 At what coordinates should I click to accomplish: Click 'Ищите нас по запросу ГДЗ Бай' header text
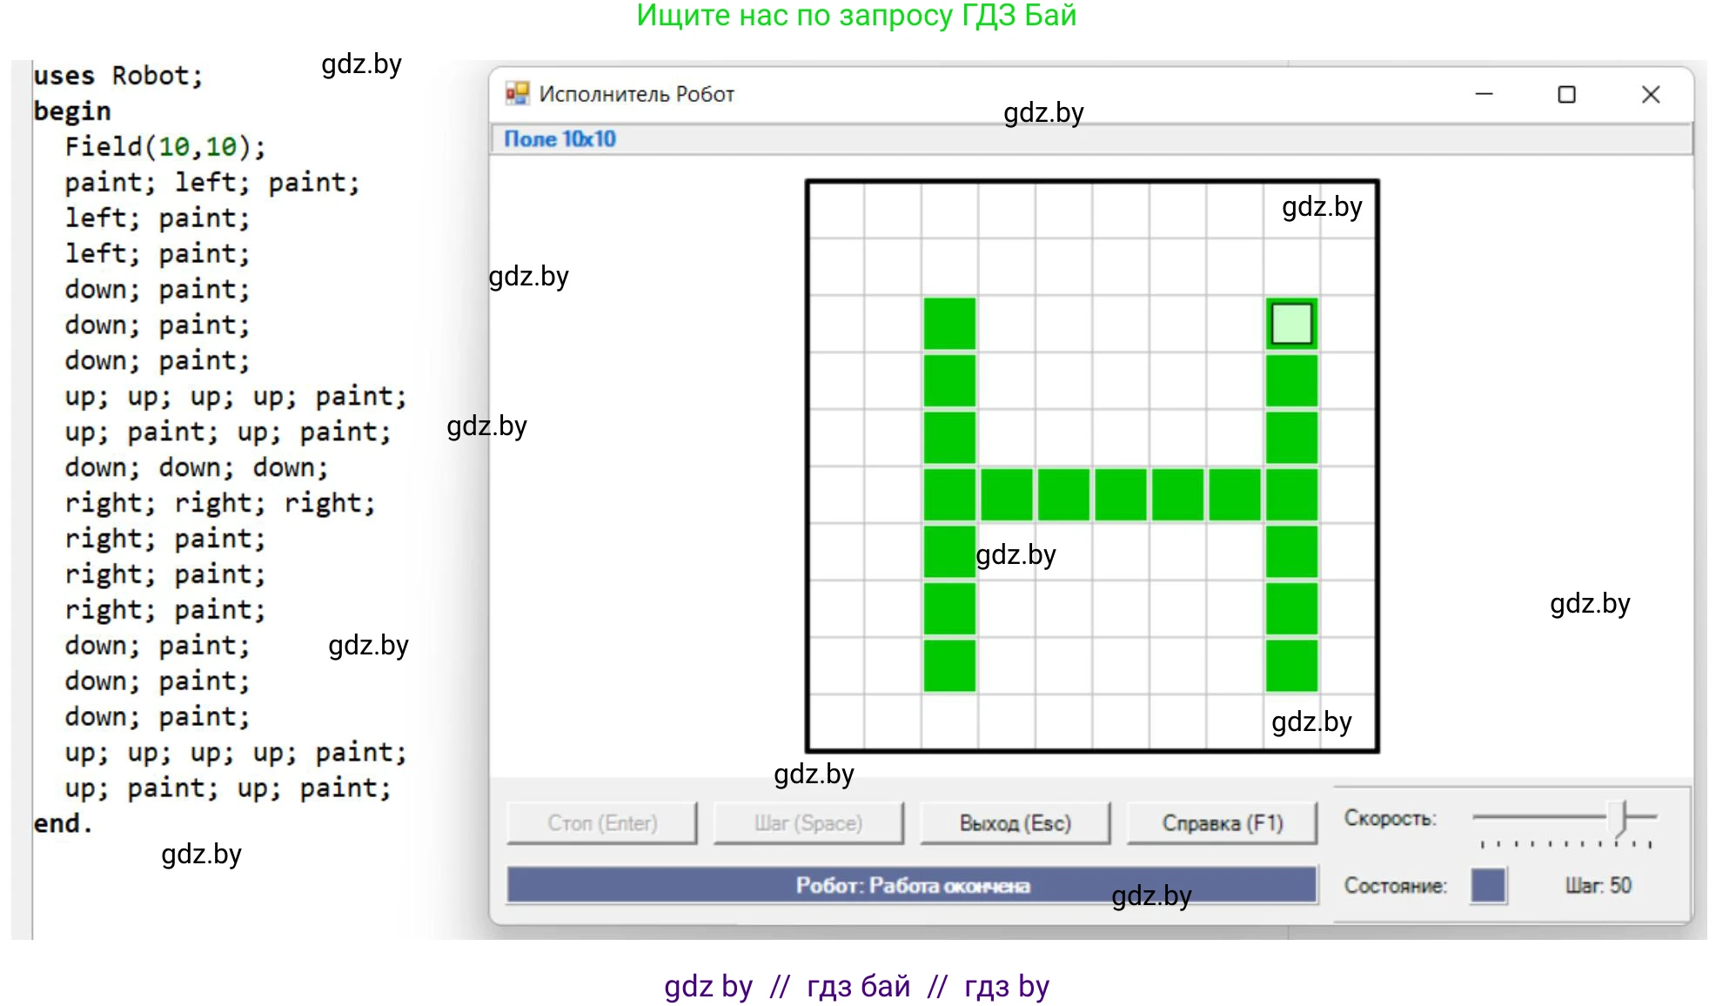856,16
